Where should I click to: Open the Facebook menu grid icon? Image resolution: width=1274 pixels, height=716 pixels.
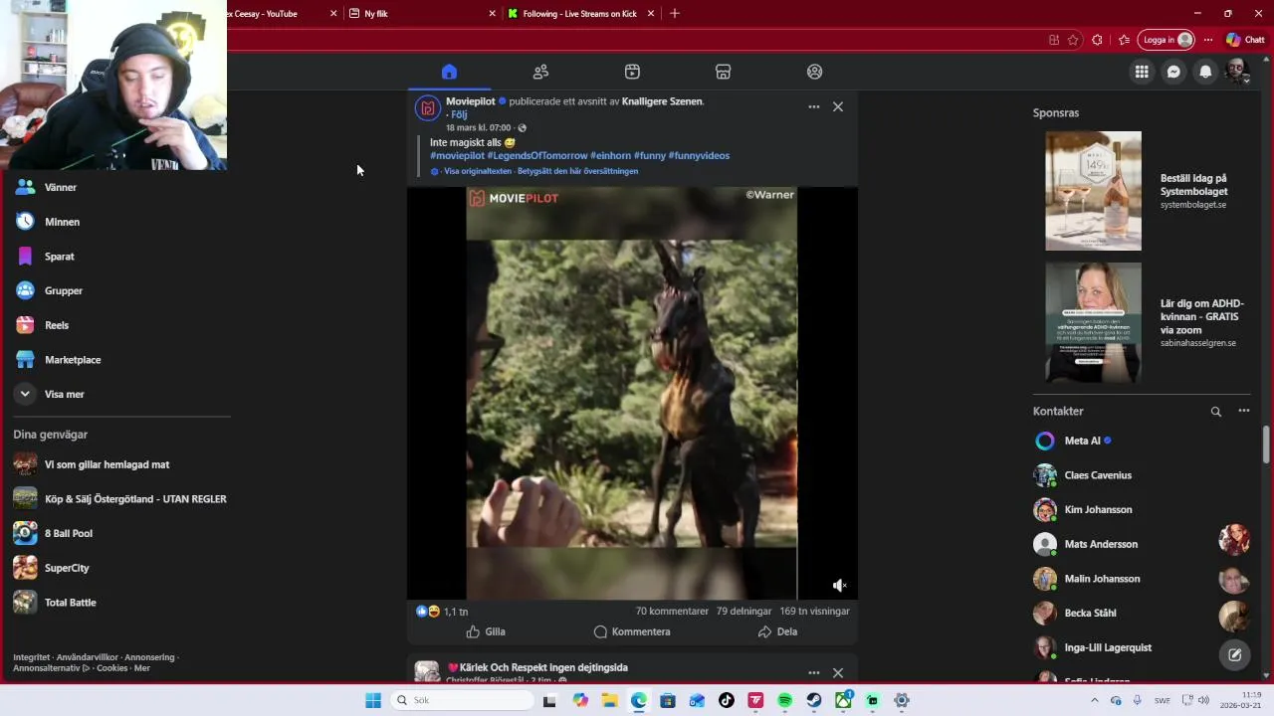tap(1142, 72)
